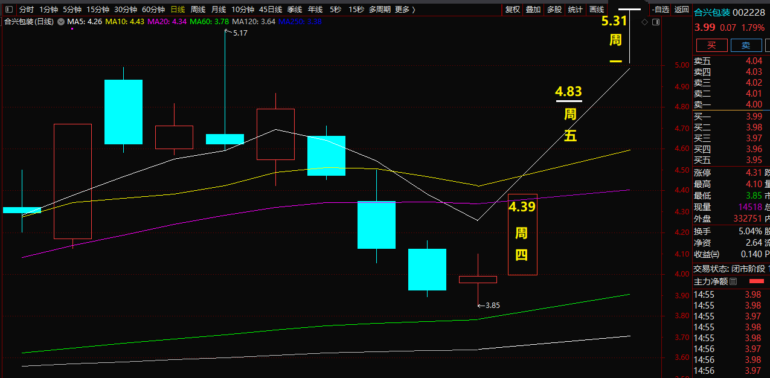Click the blue 卖 sell button
Viewport: 770px width, 378px height.
click(x=746, y=45)
